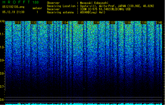Click the 2133 time marker

point(49,23)
